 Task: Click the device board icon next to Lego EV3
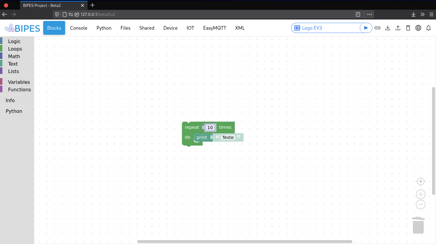pyautogui.click(x=297, y=28)
